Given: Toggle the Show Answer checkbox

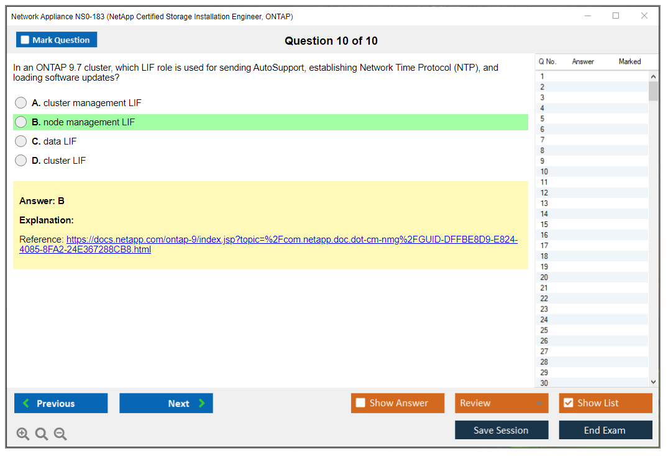Looking at the screenshot, I should tap(361, 403).
